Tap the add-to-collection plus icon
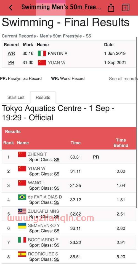 [x=126, y=7]
